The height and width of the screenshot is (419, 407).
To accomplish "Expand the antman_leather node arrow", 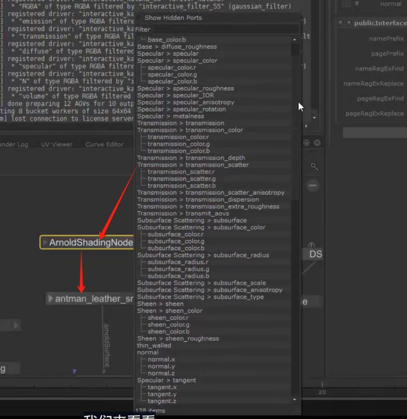I will 51,299.
